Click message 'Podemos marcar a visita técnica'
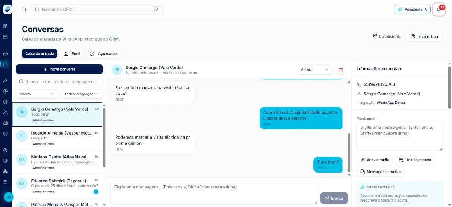This screenshot has width=452, height=207. (x=152, y=143)
